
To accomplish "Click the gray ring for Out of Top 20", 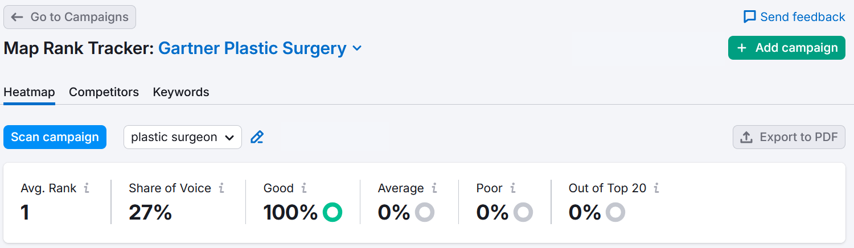I will click(x=615, y=212).
